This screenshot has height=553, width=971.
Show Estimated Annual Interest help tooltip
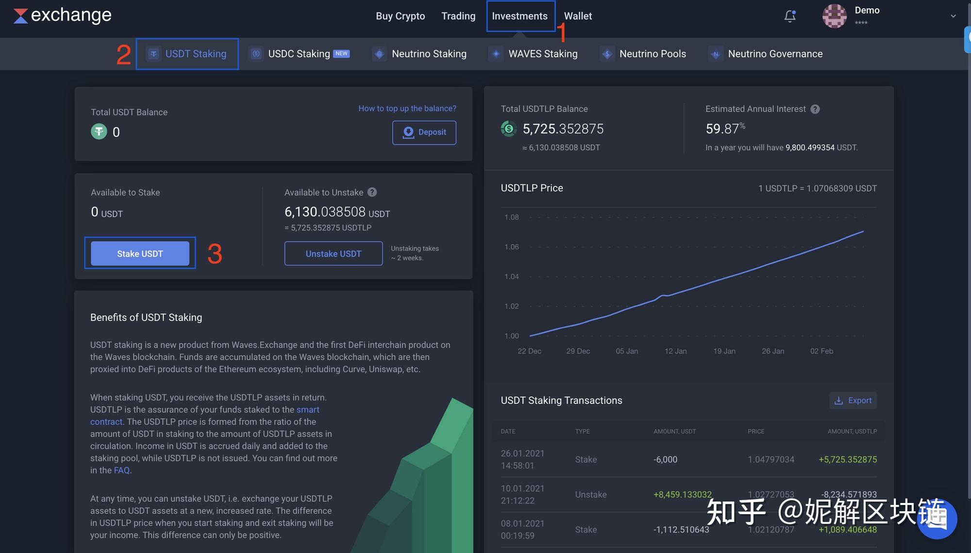pyautogui.click(x=815, y=109)
